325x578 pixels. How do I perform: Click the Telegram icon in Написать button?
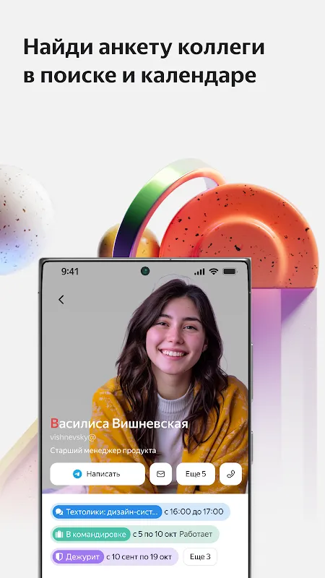coord(77,474)
